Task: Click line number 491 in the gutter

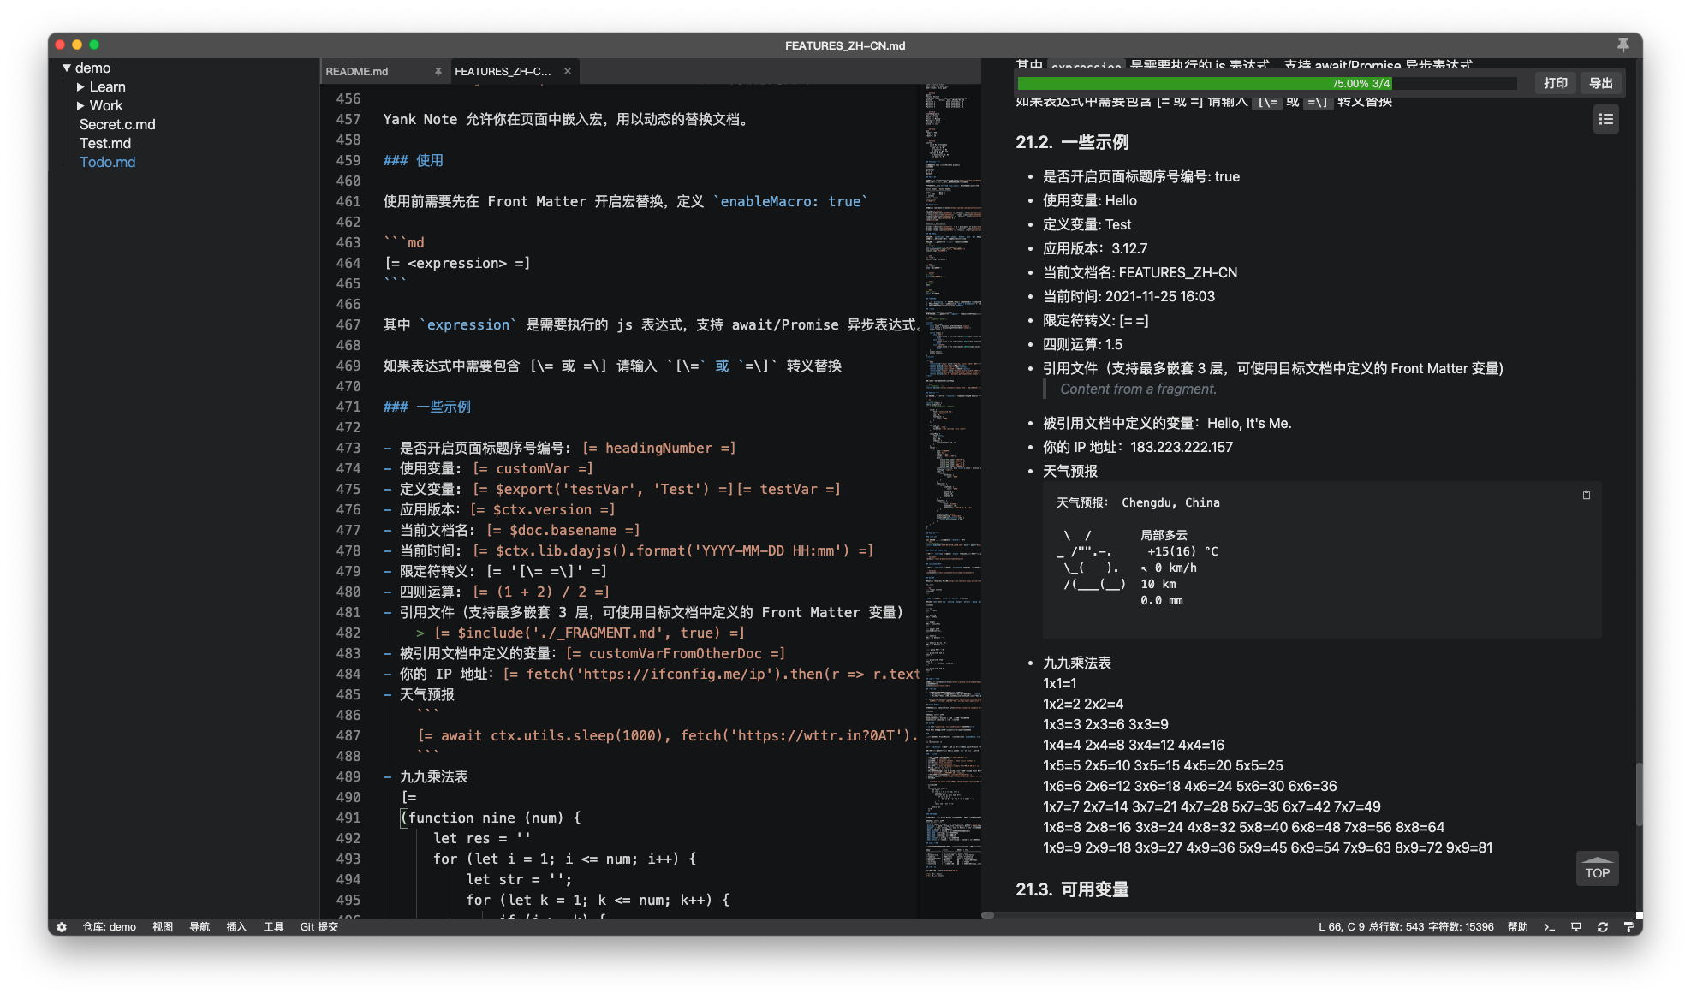Action: point(348,818)
